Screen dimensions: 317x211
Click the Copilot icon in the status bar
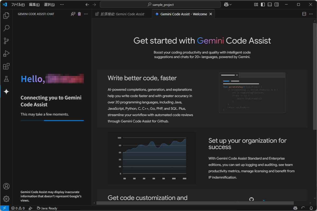coord(295,208)
